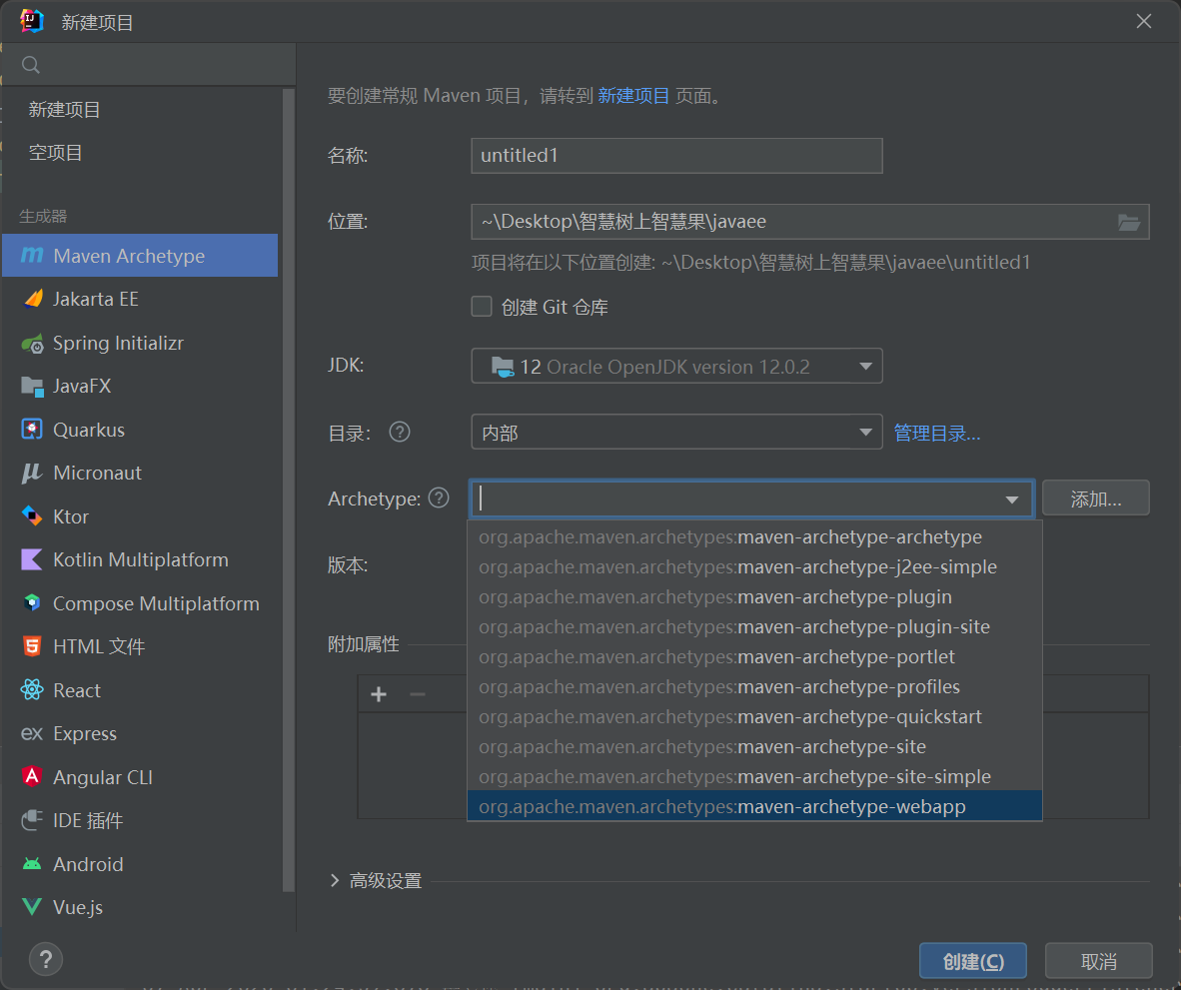This screenshot has width=1181, height=990.
Task: Select the React generator
Action: (77, 690)
